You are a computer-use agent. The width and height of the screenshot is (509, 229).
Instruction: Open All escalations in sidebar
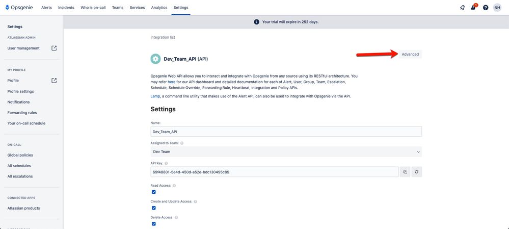tap(20, 176)
